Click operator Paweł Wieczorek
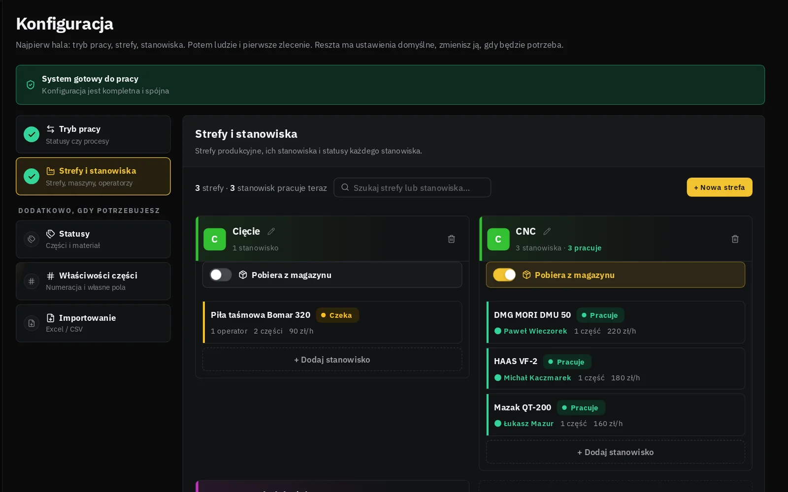 [x=531, y=331]
